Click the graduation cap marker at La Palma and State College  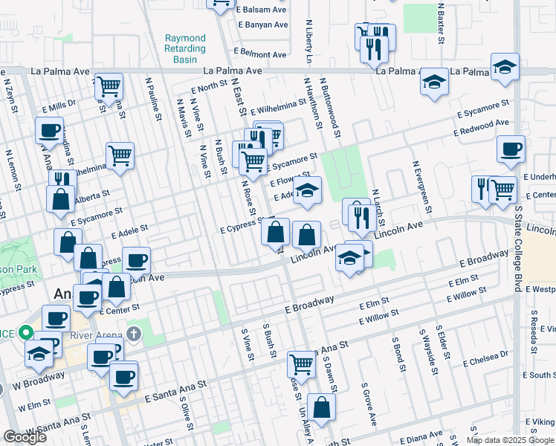(505, 68)
